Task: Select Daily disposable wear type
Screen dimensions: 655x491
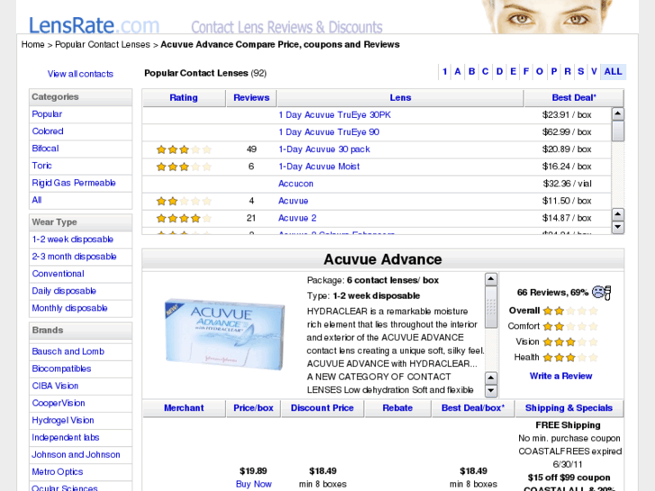Action: point(64,291)
